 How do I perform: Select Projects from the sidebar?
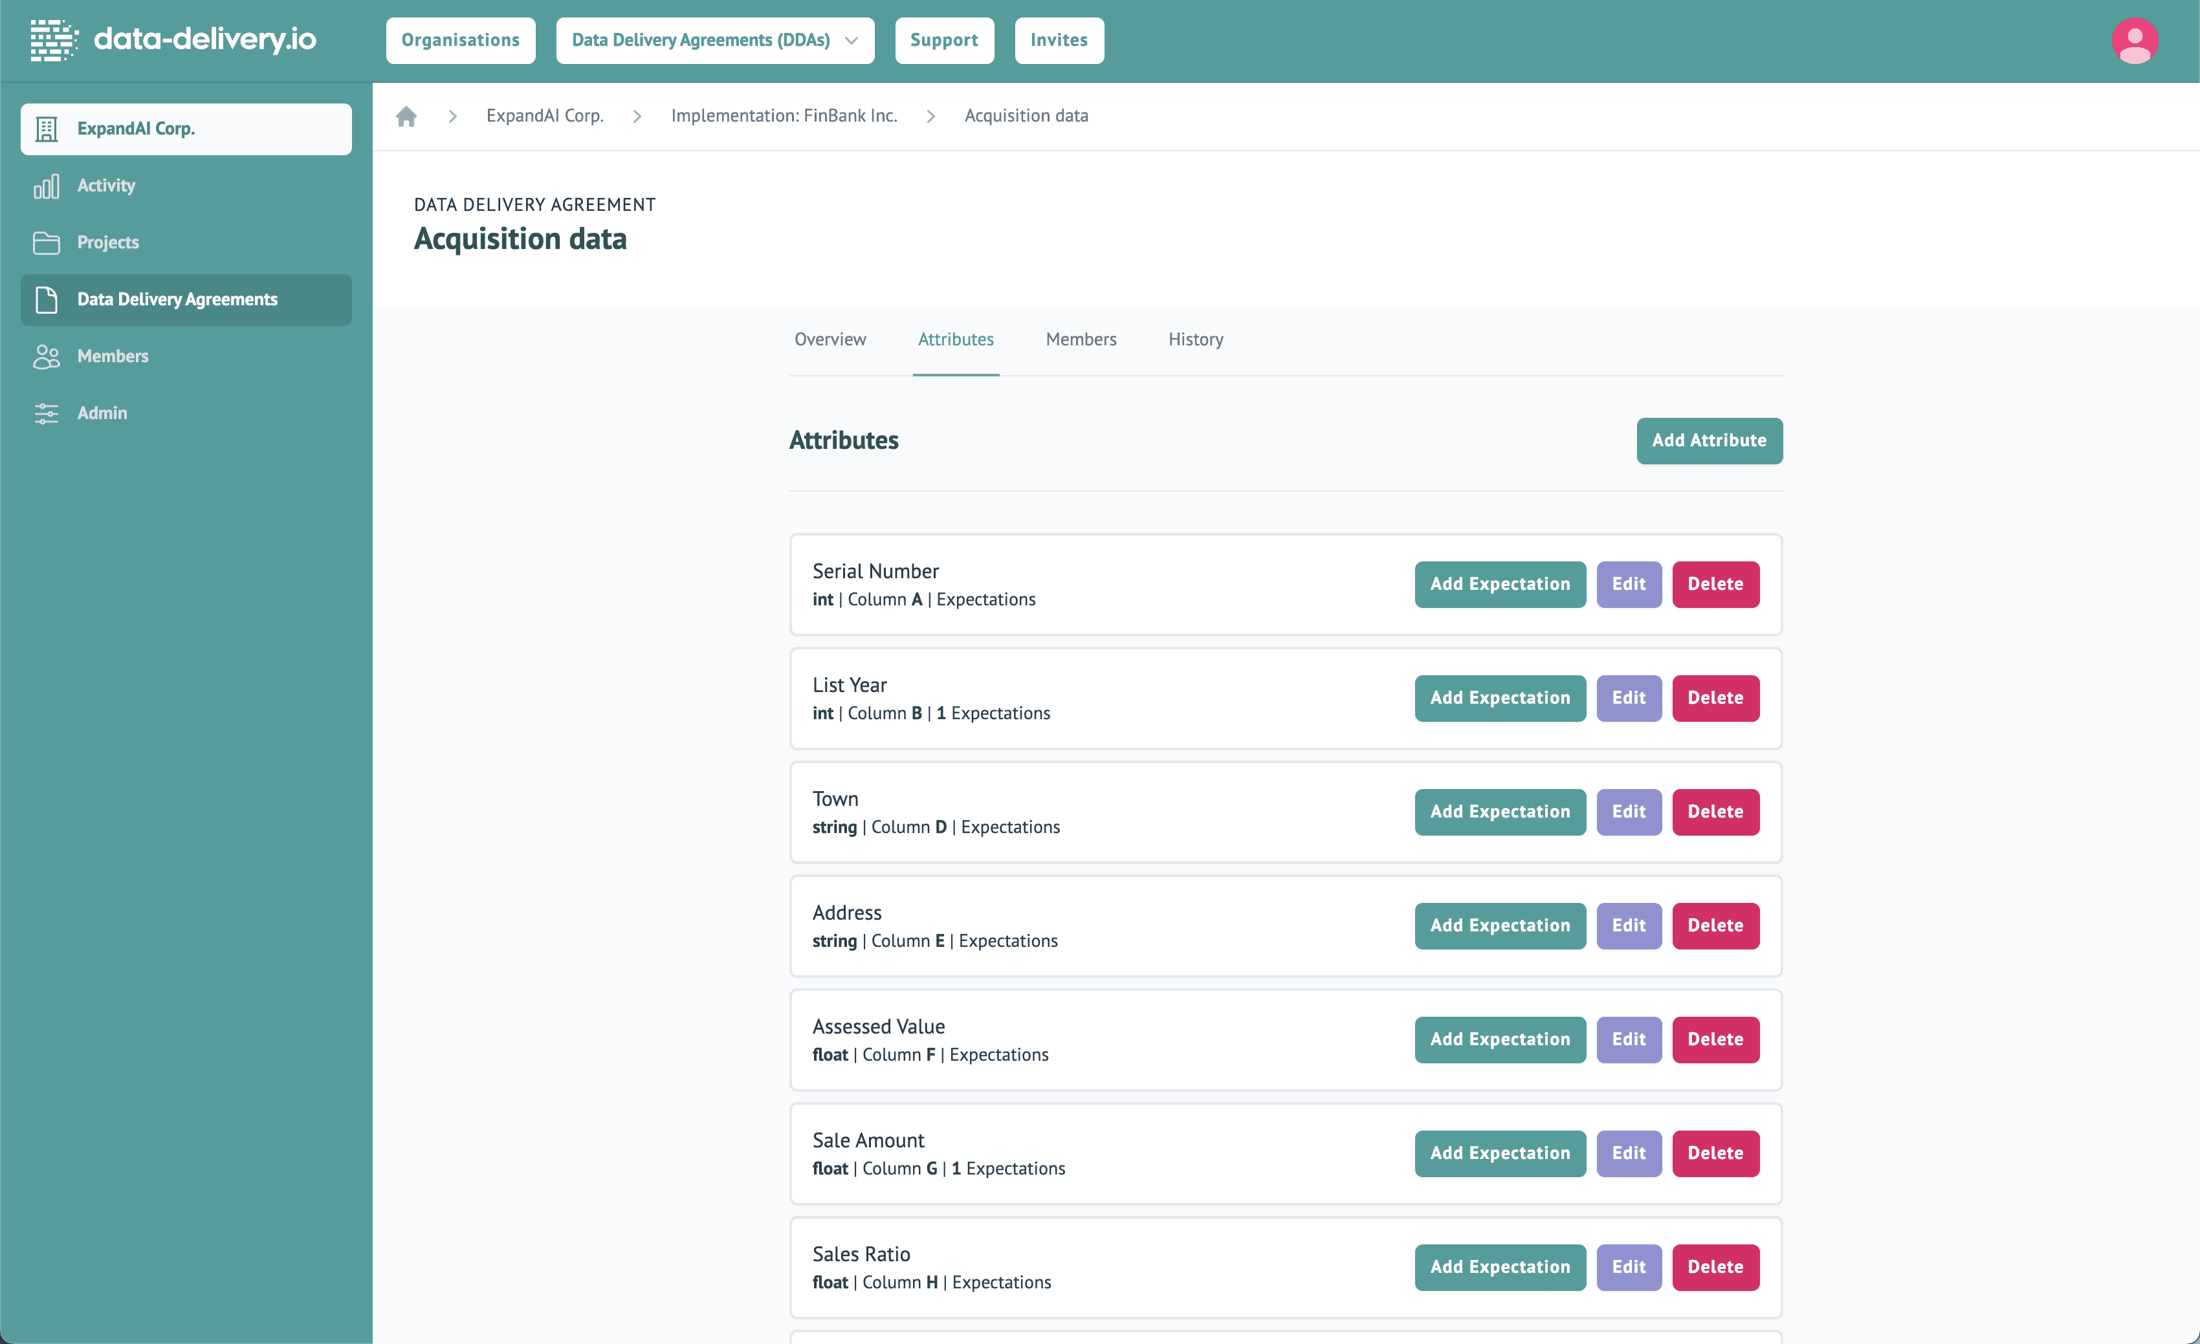pos(107,242)
